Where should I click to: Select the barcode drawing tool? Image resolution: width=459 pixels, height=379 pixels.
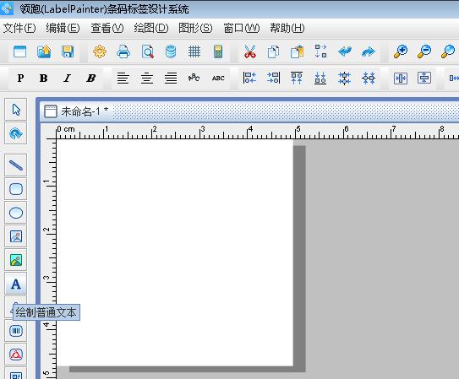pos(16,331)
